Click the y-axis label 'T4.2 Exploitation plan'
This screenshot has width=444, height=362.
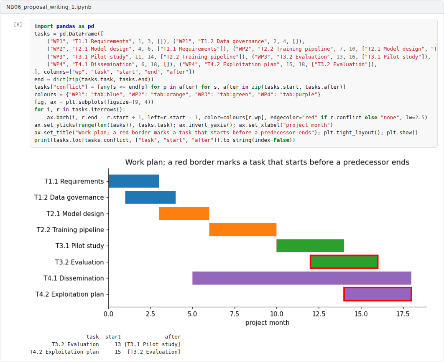coord(70,295)
